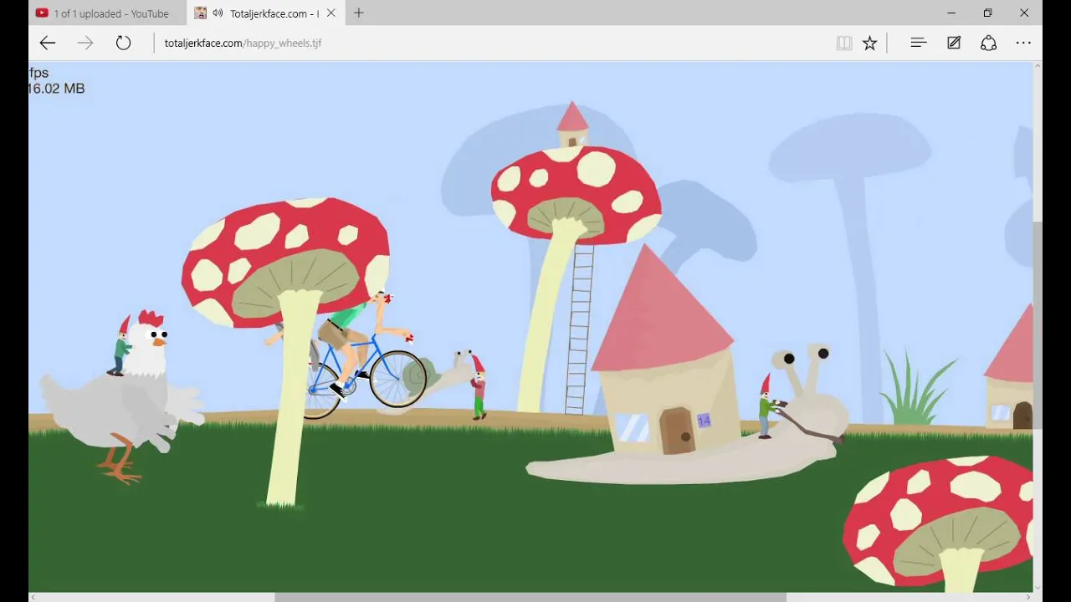The image size is (1071, 602).
Task: Open Reading view book icon
Action: click(x=844, y=43)
